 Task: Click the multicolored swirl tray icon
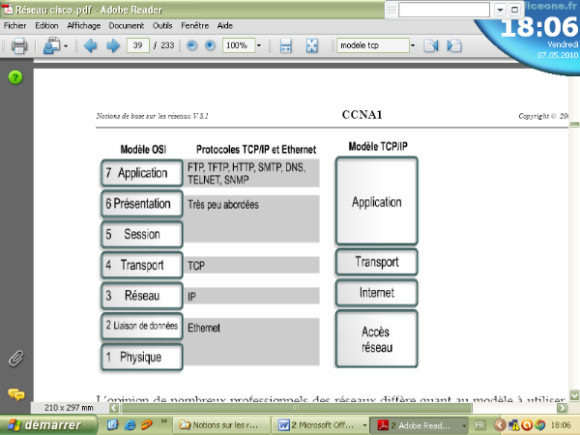[539, 425]
